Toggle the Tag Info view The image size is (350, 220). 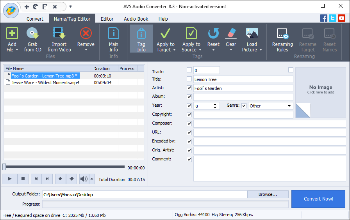coord(141,39)
